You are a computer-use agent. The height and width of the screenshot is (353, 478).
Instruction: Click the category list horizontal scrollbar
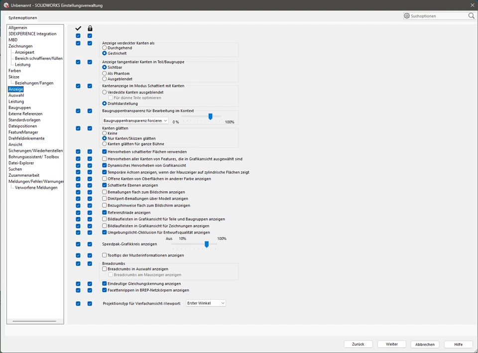[34, 321]
